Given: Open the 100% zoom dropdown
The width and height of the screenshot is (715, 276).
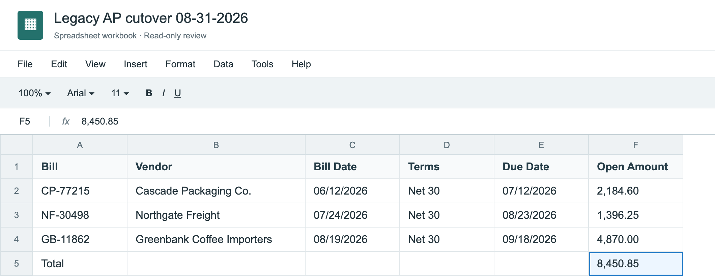Looking at the screenshot, I should pyautogui.click(x=34, y=93).
